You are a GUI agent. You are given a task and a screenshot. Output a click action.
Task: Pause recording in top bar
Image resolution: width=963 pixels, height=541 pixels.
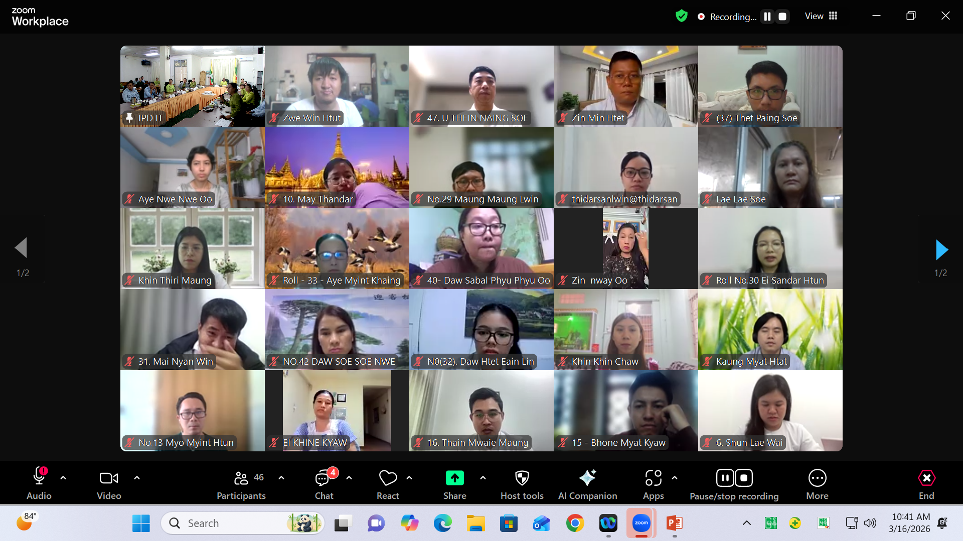pyautogui.click(x=767, y=17)
